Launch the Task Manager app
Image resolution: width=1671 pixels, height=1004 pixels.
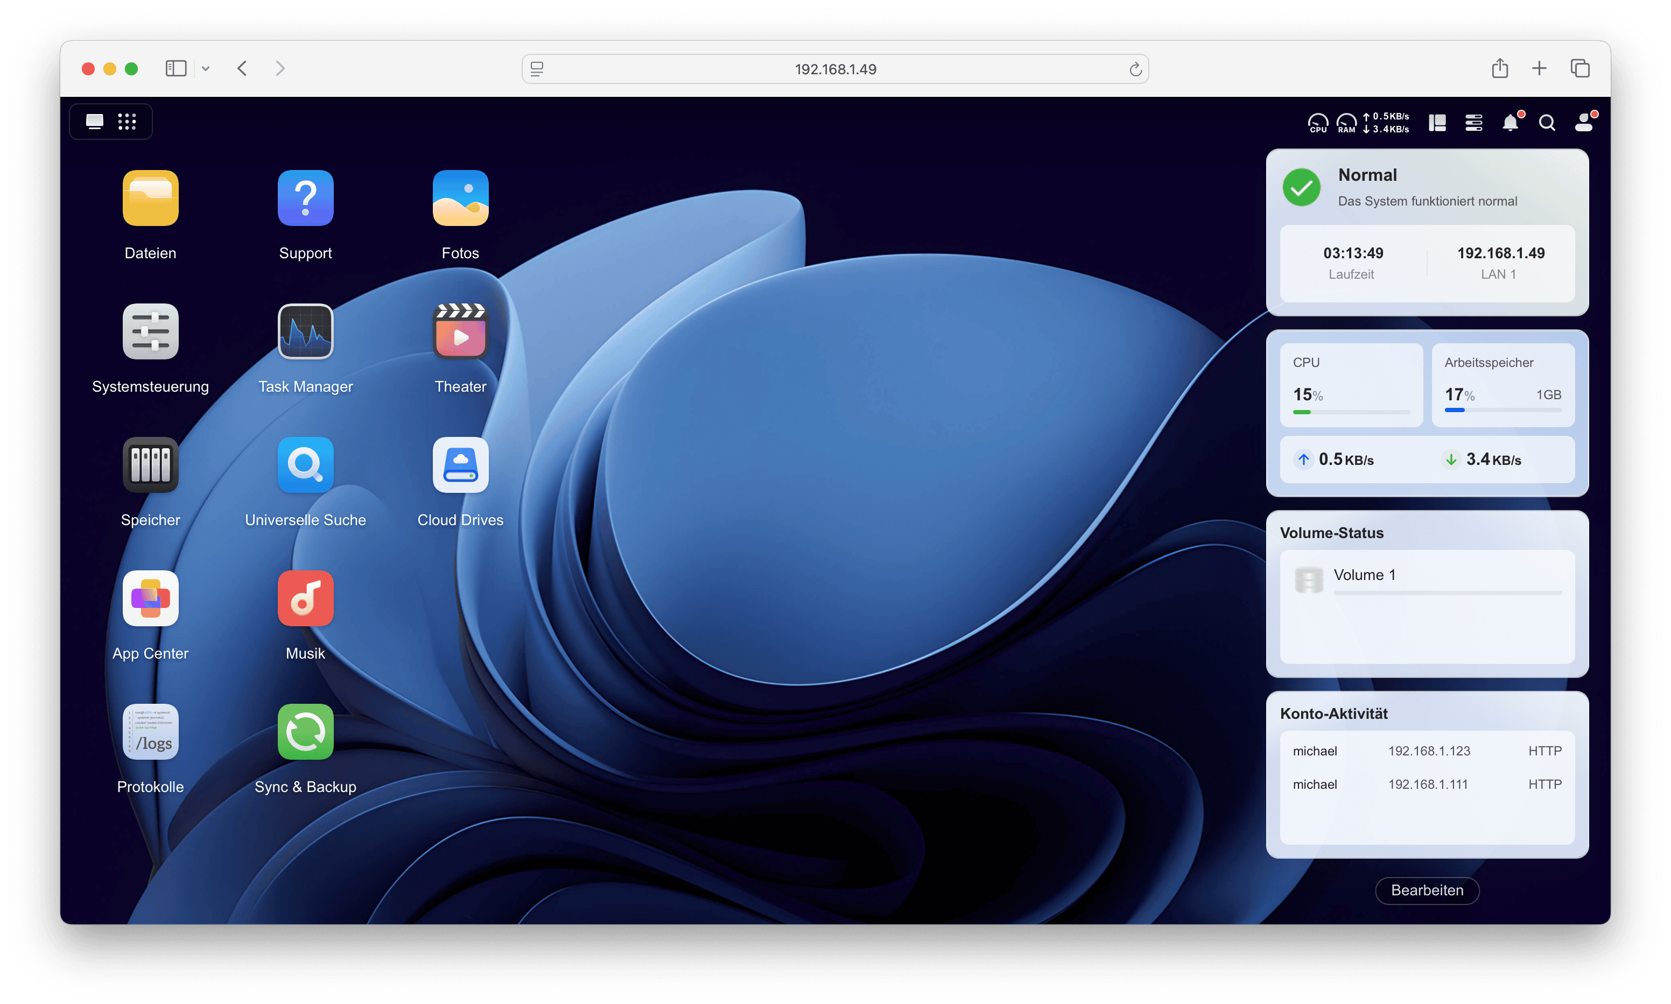[305, 331]
